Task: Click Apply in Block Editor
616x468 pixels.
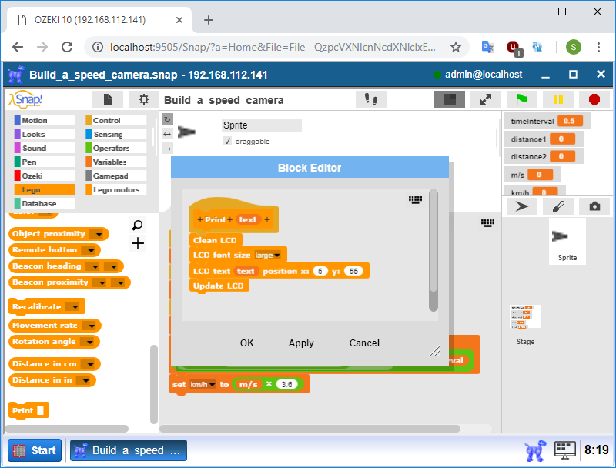Action: [x=301, y=343]
